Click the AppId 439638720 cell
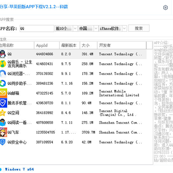Viewport: 173px width, 173px height. tap(44, 103)
